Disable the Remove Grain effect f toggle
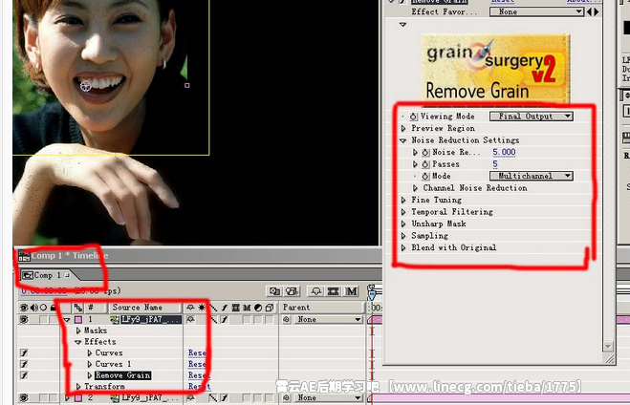 24,375
